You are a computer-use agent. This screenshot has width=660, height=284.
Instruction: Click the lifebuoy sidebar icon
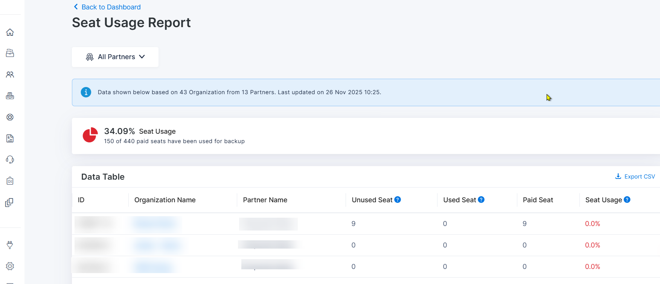click(x=10, y=117)
